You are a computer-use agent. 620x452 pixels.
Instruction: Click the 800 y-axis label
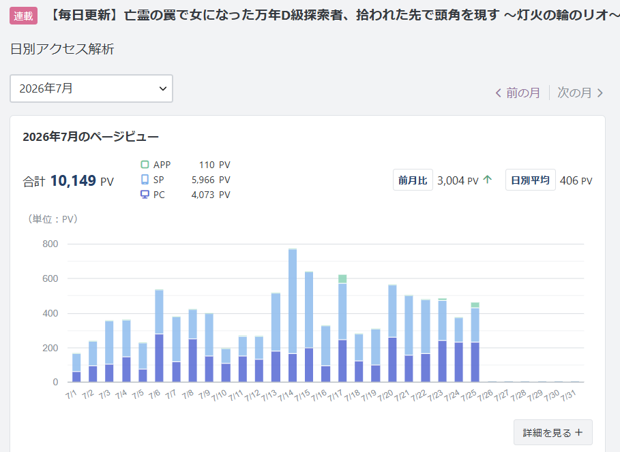point(50,244)
